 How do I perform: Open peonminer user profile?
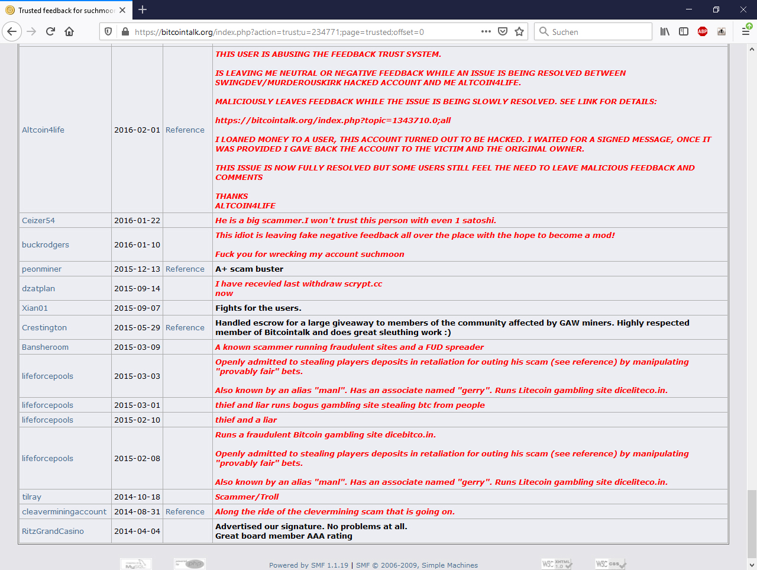[x=41, y=269]
